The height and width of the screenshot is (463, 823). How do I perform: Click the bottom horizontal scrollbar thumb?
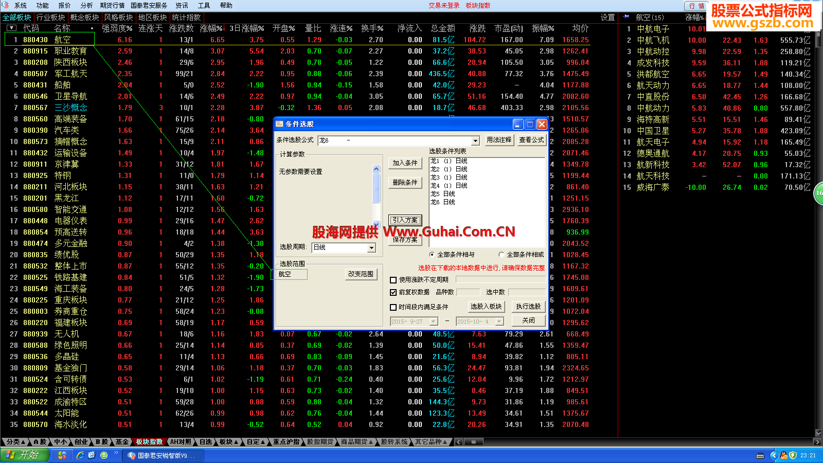point(474,442)
